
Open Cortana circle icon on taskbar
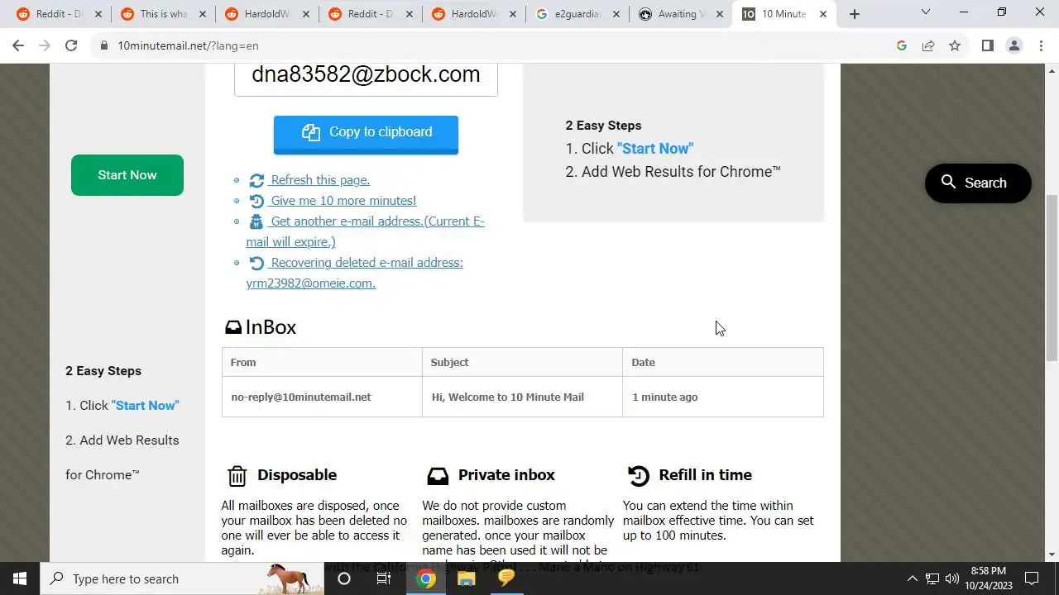tap(344, 578)
